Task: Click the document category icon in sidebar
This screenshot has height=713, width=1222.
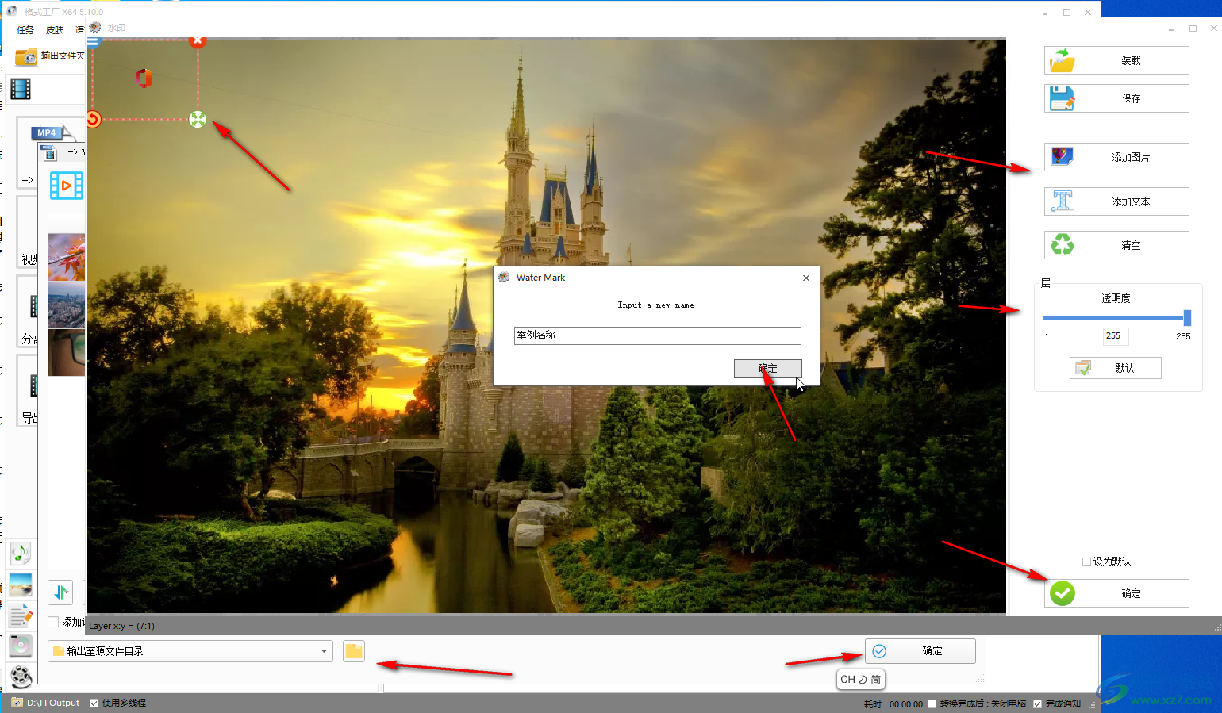Action: (x=21, y=615)
